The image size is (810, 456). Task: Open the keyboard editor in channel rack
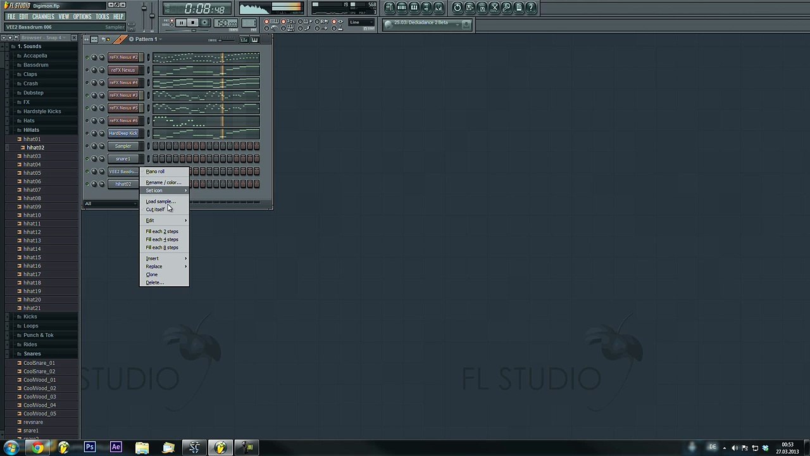pos(254,40)
